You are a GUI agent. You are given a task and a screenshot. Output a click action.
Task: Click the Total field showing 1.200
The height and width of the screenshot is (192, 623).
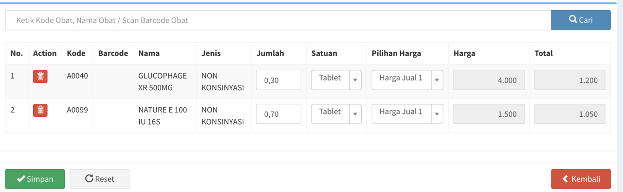(x=569, y=80)
